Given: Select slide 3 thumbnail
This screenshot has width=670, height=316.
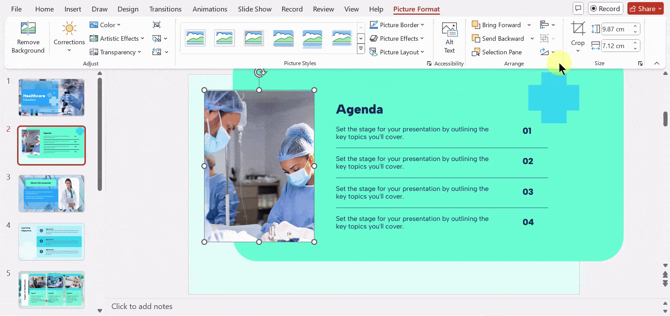Looking at the screenshot, I should (x=51, y=193).
